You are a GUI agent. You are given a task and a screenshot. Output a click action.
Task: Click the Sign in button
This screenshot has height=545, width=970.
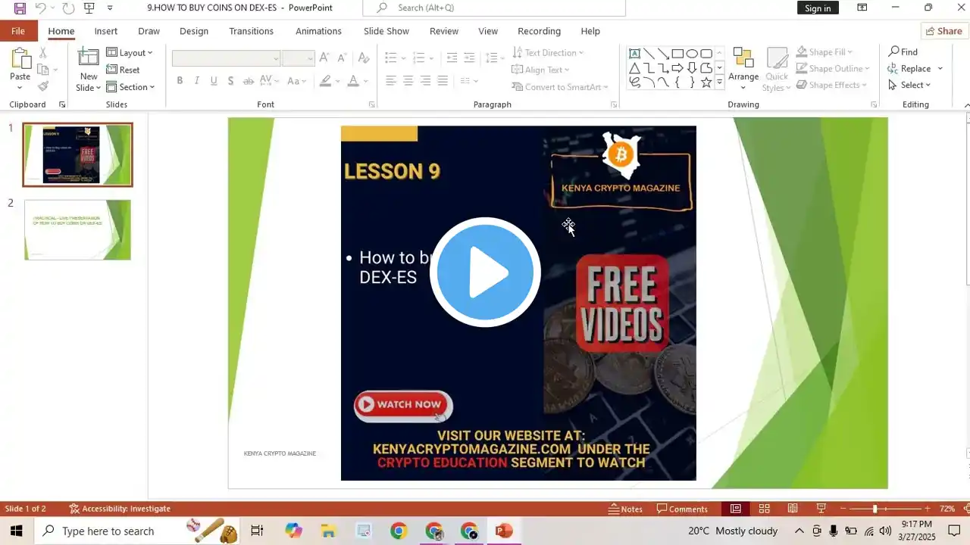(818, 8)
